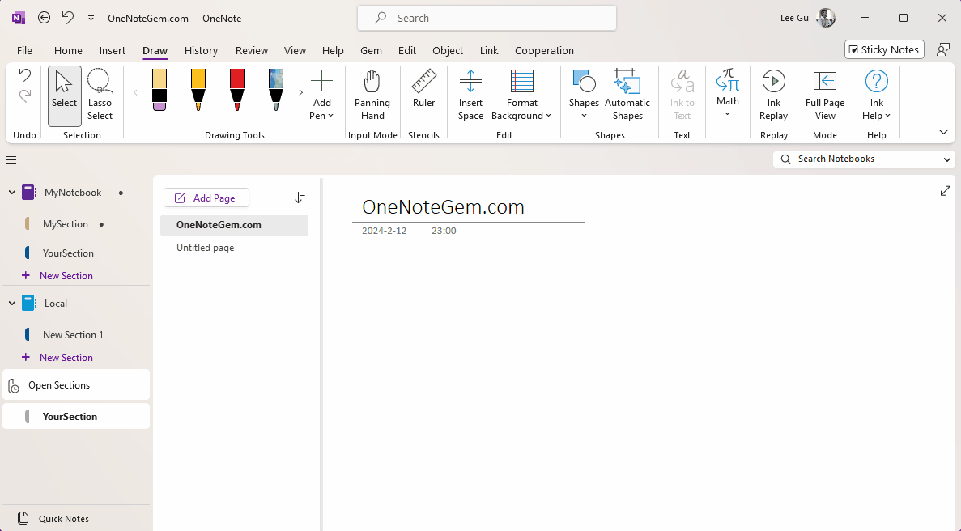Screen dimensions: 961x531
Task: Collapse the MyNotebook notebook
Action: click(11, 193)
